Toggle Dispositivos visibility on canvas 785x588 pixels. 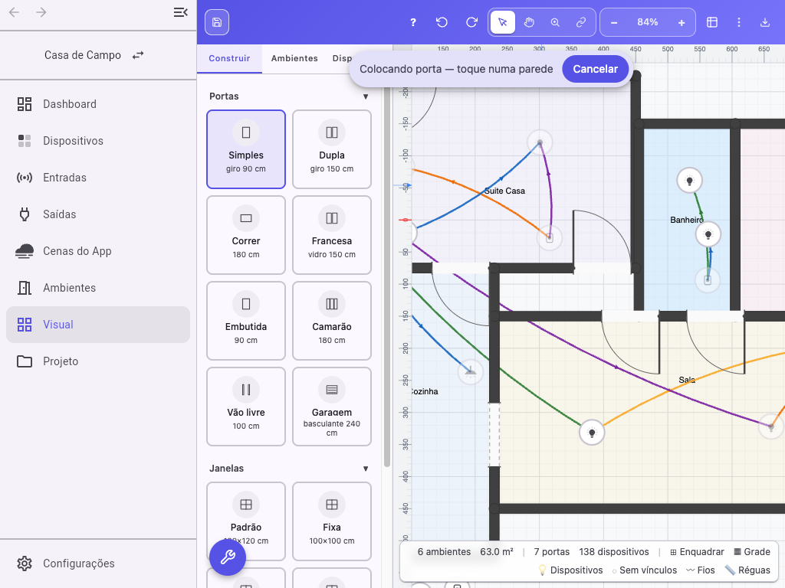pos(570,570)
